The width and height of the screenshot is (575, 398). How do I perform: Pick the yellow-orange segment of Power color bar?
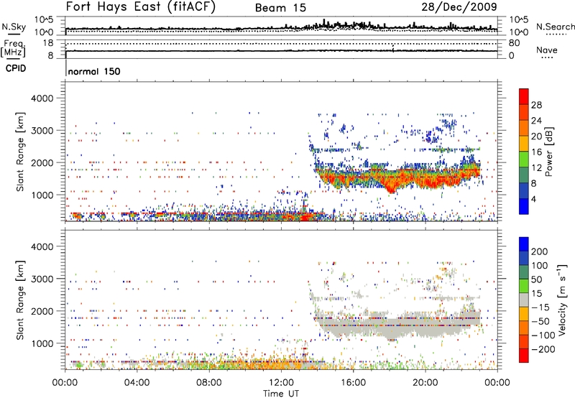click(x=524, y=144)
